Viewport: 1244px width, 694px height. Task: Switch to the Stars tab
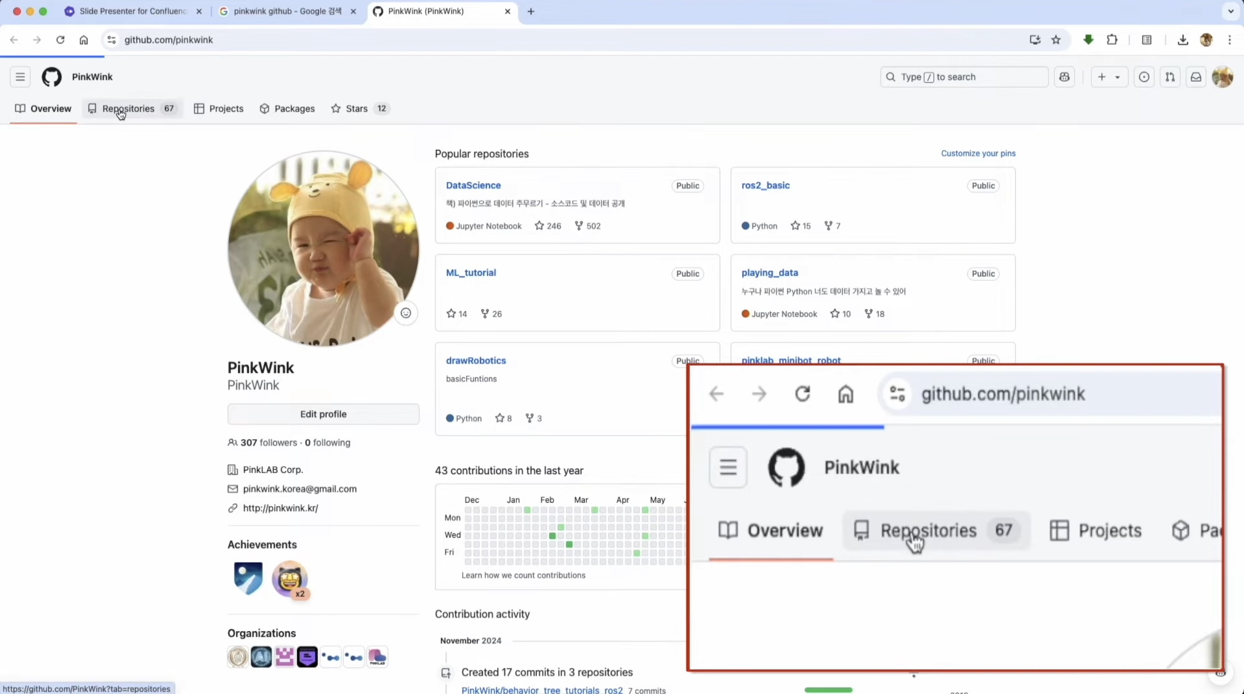pyautogui.click(x=356, y=109)
